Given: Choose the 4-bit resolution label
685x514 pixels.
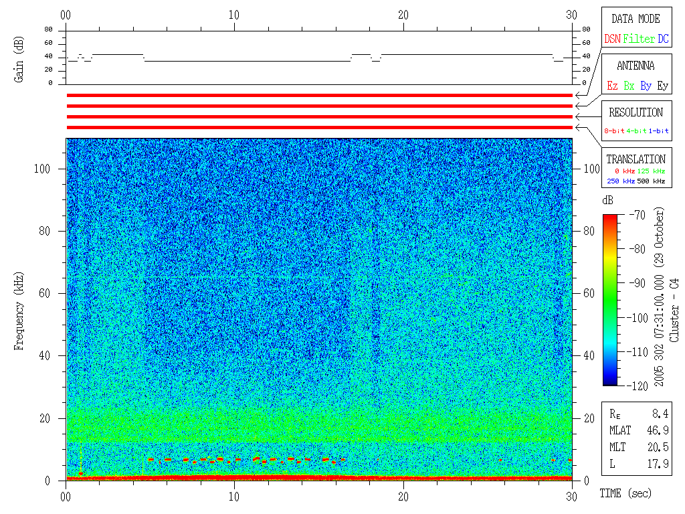Looking at the screenshot, I should pyautogui.click(x=636, y=131).
